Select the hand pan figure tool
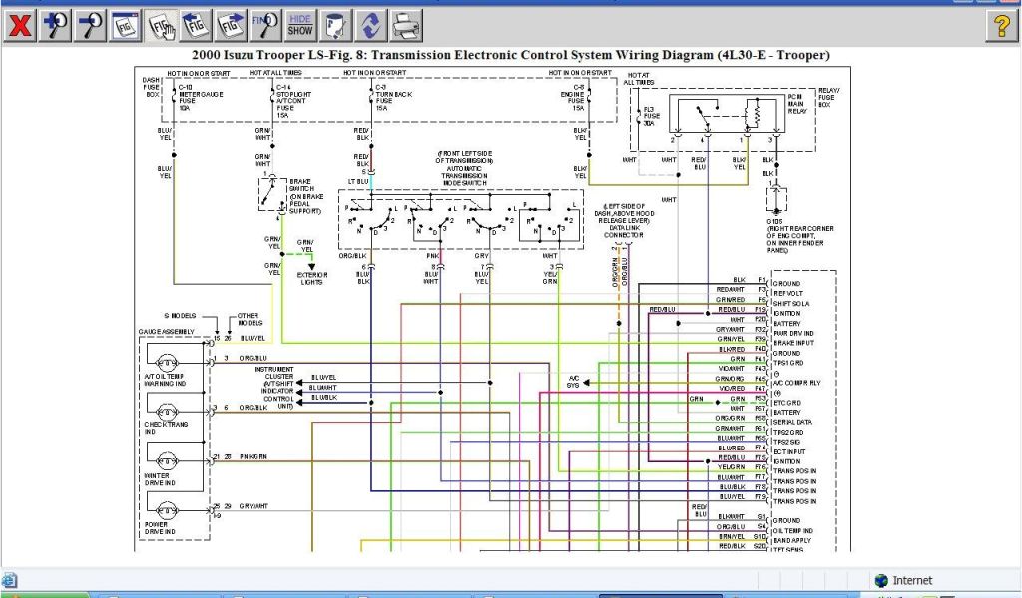 [161, 25]
